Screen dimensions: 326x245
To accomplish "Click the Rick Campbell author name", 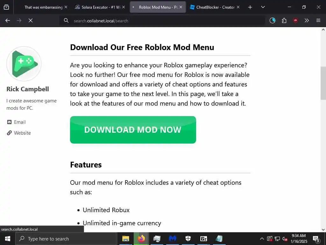I will (x=28, y=89).
